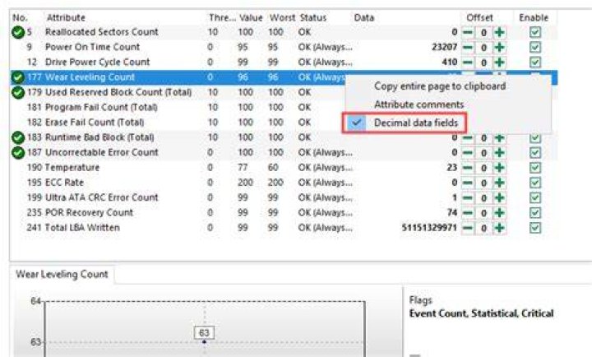Choose Copy entire page to clipboard
This screenshot has height=357, width=592.
pyautogui.click(x=440, y=86)
